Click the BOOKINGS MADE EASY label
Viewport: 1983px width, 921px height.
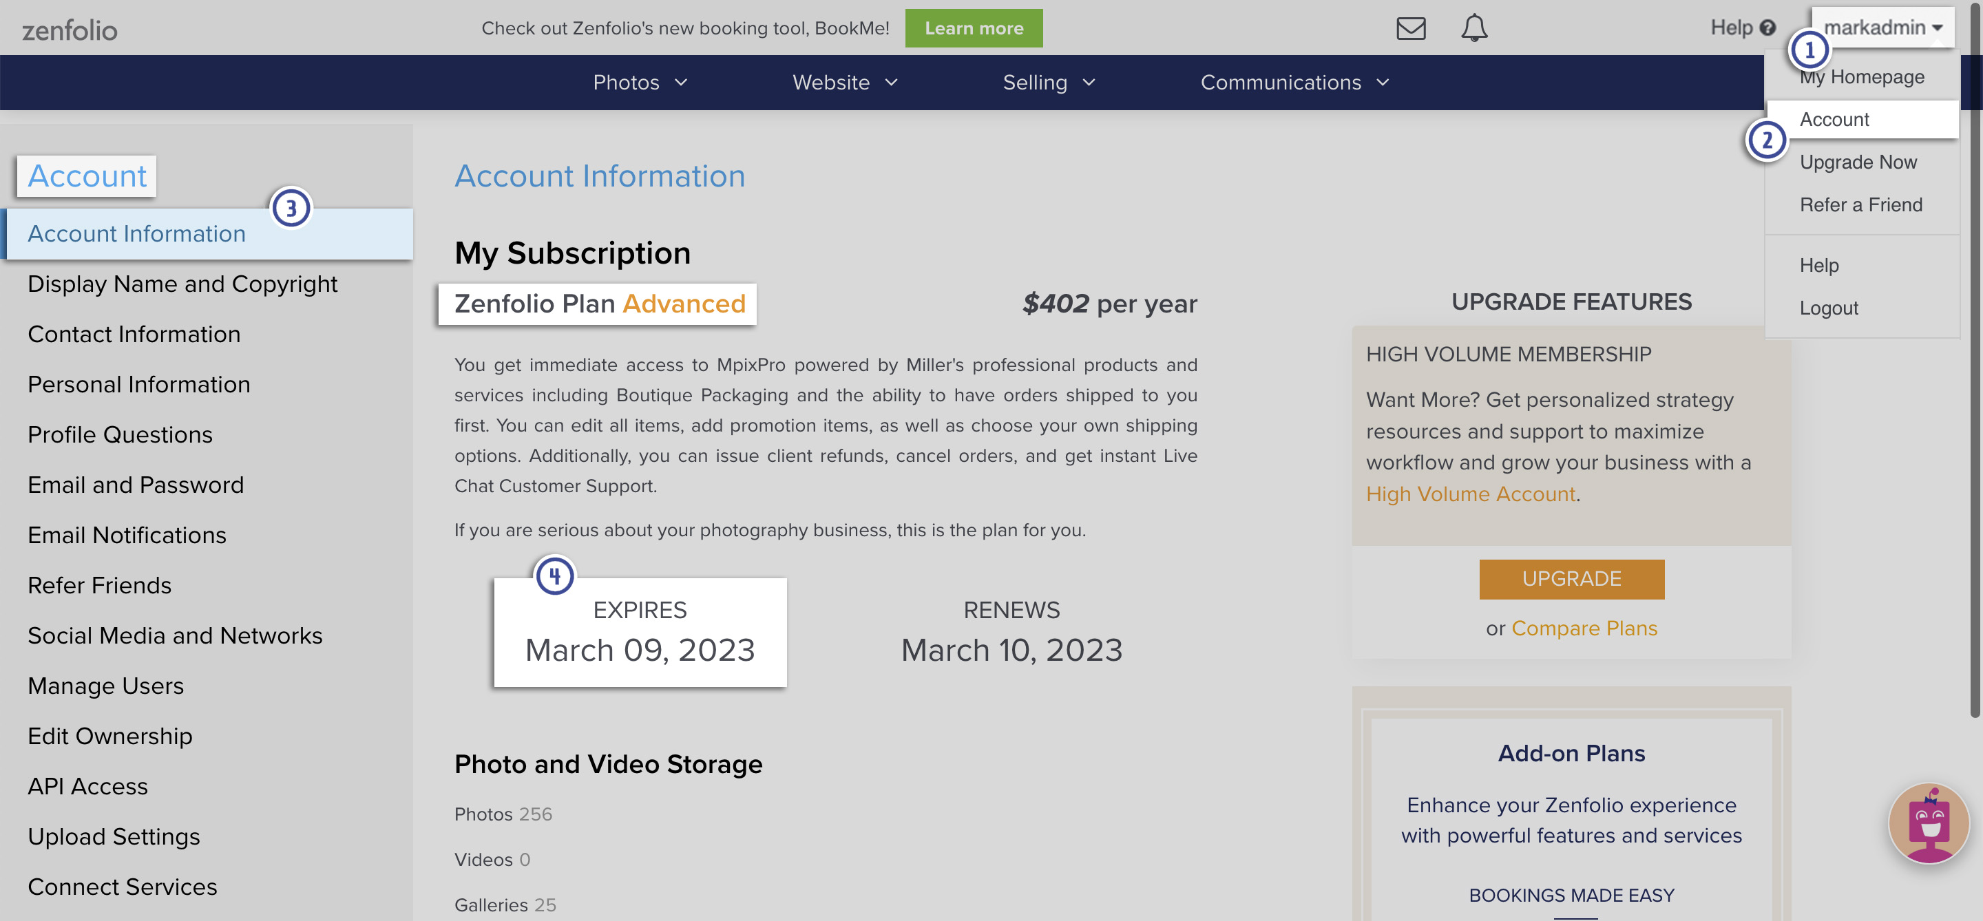(x=1571, y=896)
